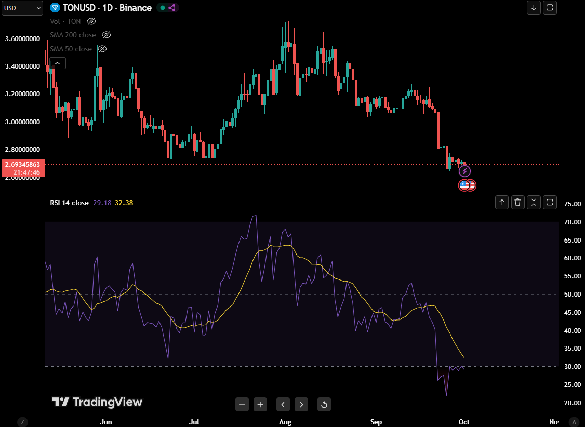Click the purple data-source nodes icon
The width and height of the screenshot is (585, 427).
pyautogui.click(x=172, y=8)
